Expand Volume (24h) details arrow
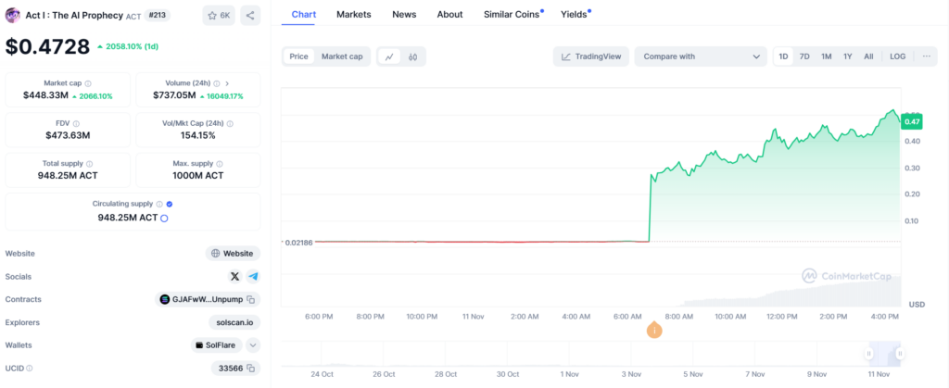Image resolution: width=949 pixels, height=388 pixels. pyautogui.click(x=227, y=83)
